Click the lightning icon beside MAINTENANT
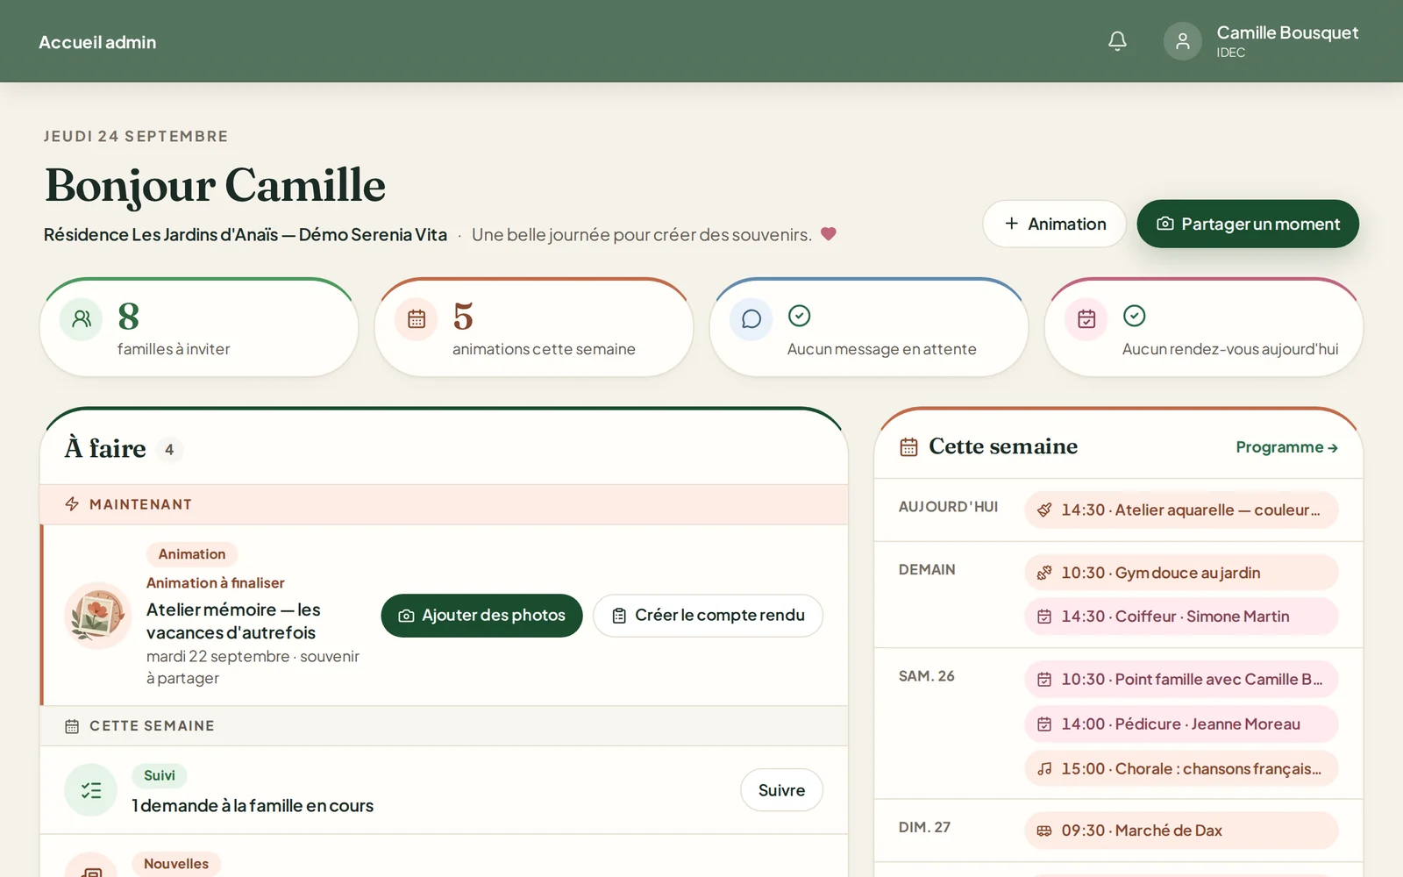 [x=72, y=504]
